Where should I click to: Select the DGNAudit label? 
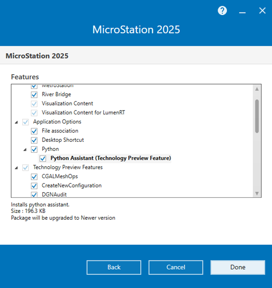coord(54,194)
